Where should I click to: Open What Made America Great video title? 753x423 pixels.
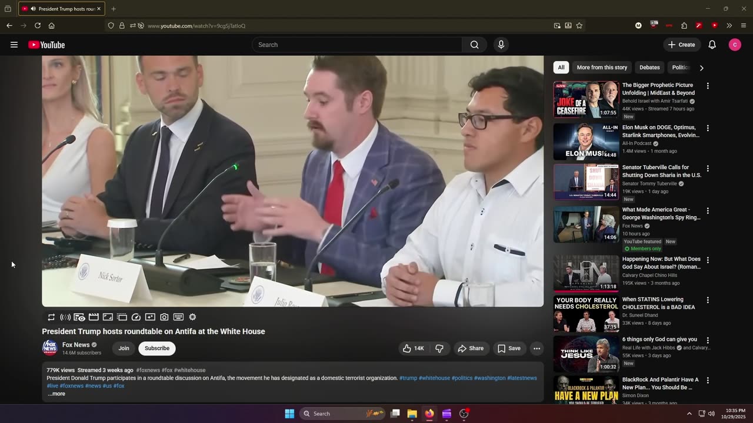coord(661,213)
